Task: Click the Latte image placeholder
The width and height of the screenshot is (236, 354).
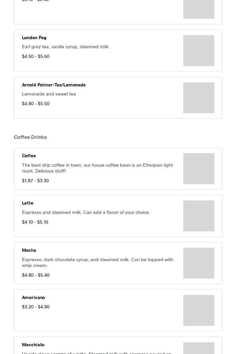Action: (x=198, y=216)
